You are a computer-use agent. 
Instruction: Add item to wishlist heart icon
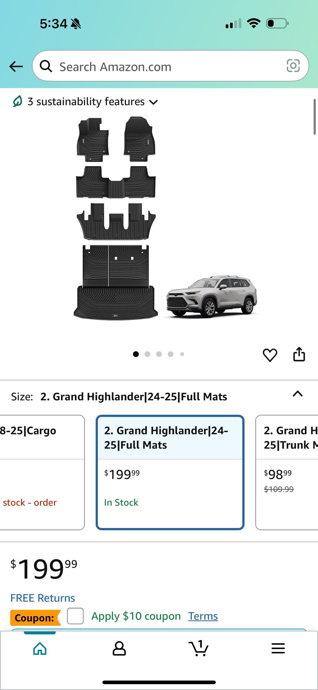270,355
